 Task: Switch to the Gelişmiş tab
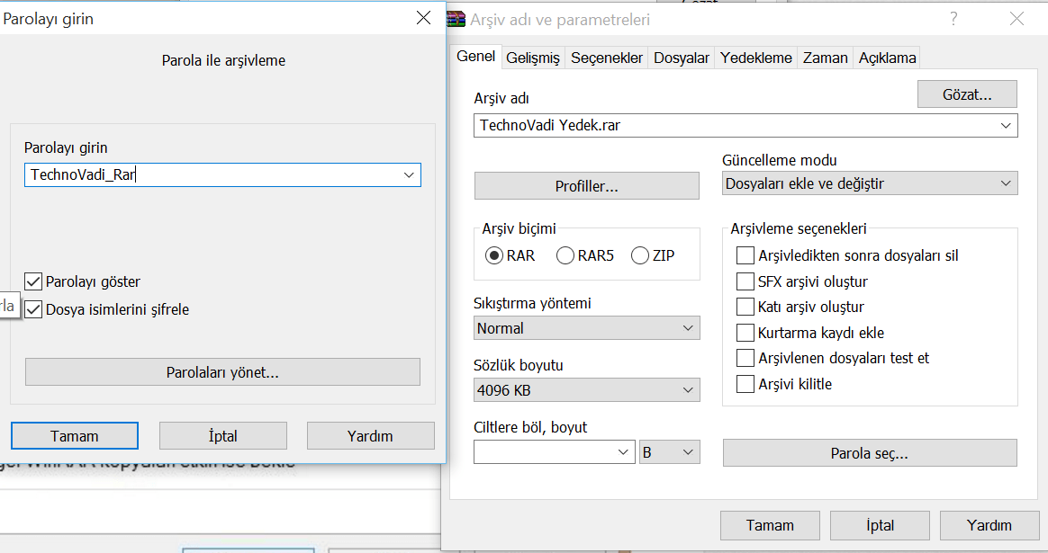pos(533,58)
